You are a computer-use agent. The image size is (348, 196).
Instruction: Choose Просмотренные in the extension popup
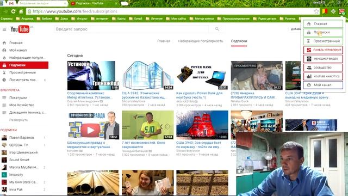tap(323, 41)
